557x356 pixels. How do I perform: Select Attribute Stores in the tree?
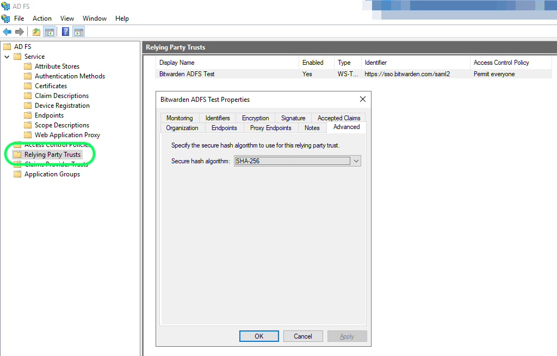tap(57, 66)
